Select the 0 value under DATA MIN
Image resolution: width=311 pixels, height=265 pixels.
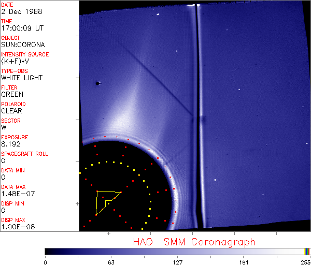(3, 177)
